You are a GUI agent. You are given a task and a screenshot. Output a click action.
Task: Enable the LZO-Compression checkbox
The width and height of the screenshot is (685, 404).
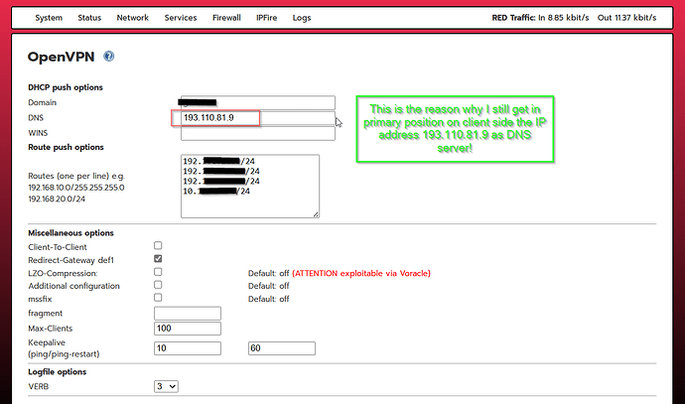pos(158,272)
